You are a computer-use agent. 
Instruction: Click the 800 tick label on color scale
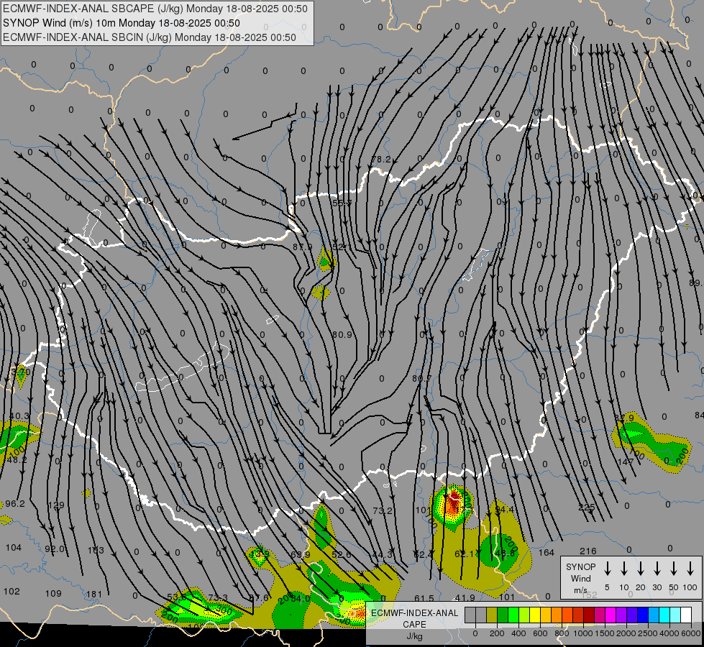click(562, 633)
